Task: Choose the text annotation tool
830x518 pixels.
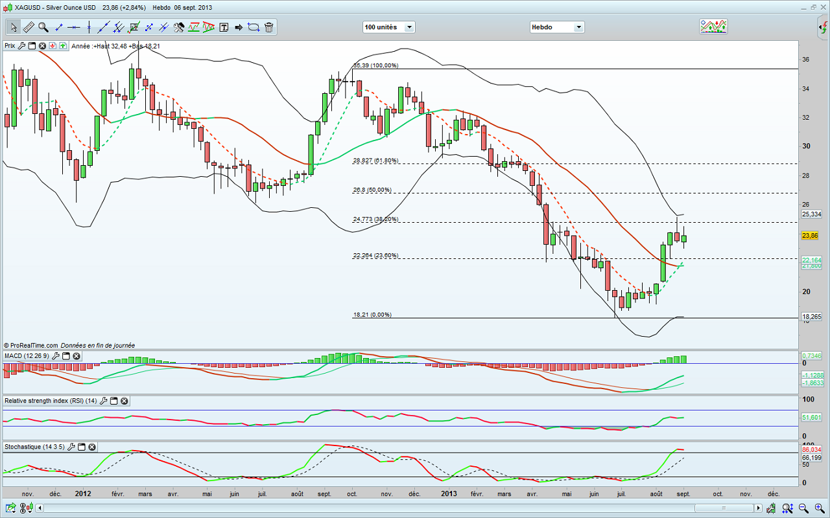Action: [224, 27]
